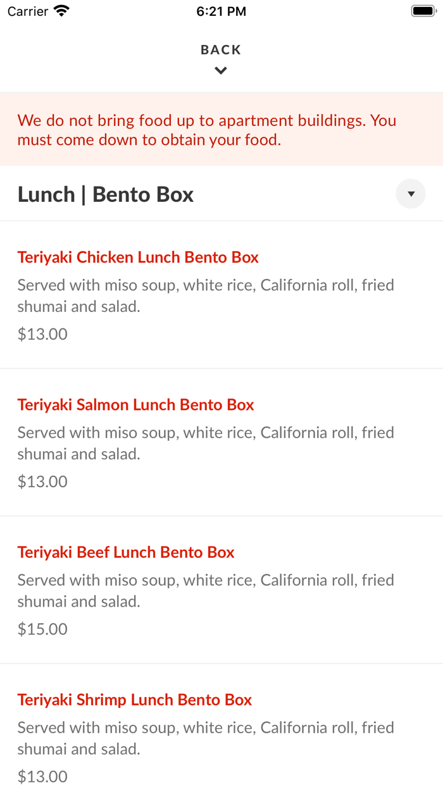Select Teriyaki Salmon Lunch Bento Box
443x787 pixels.
pos(135,405)
